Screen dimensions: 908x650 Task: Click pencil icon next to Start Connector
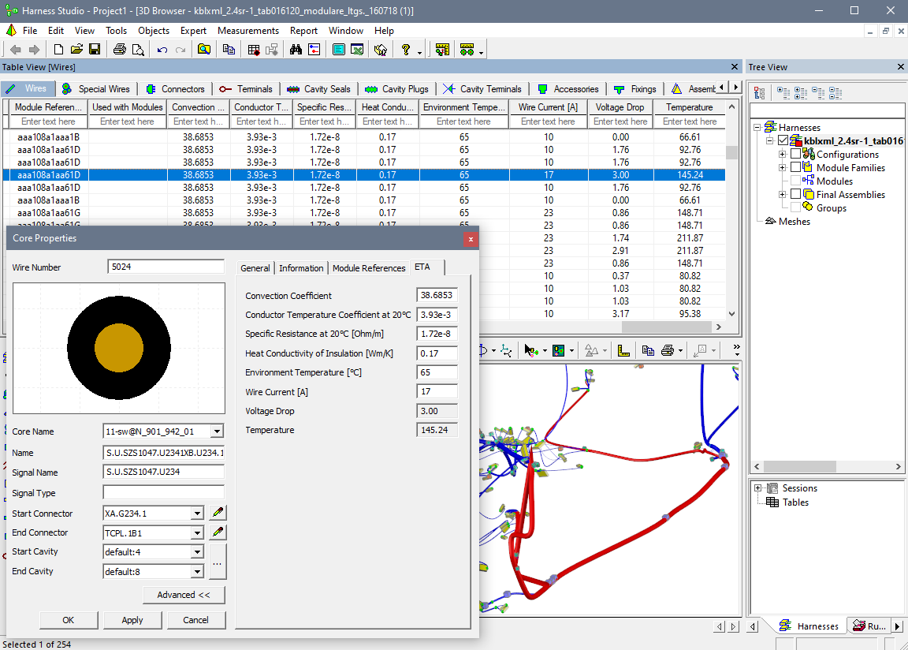tap(218, 513)
